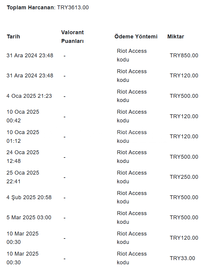211x270 pixels.
Task: Click the 24 Oca 2025 12:48 date
Action: [x=23, y=157]
